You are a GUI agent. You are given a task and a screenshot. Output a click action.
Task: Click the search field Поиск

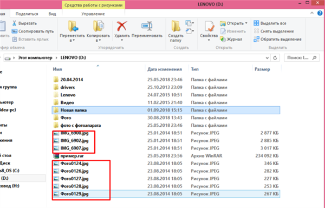coord(302,58)
